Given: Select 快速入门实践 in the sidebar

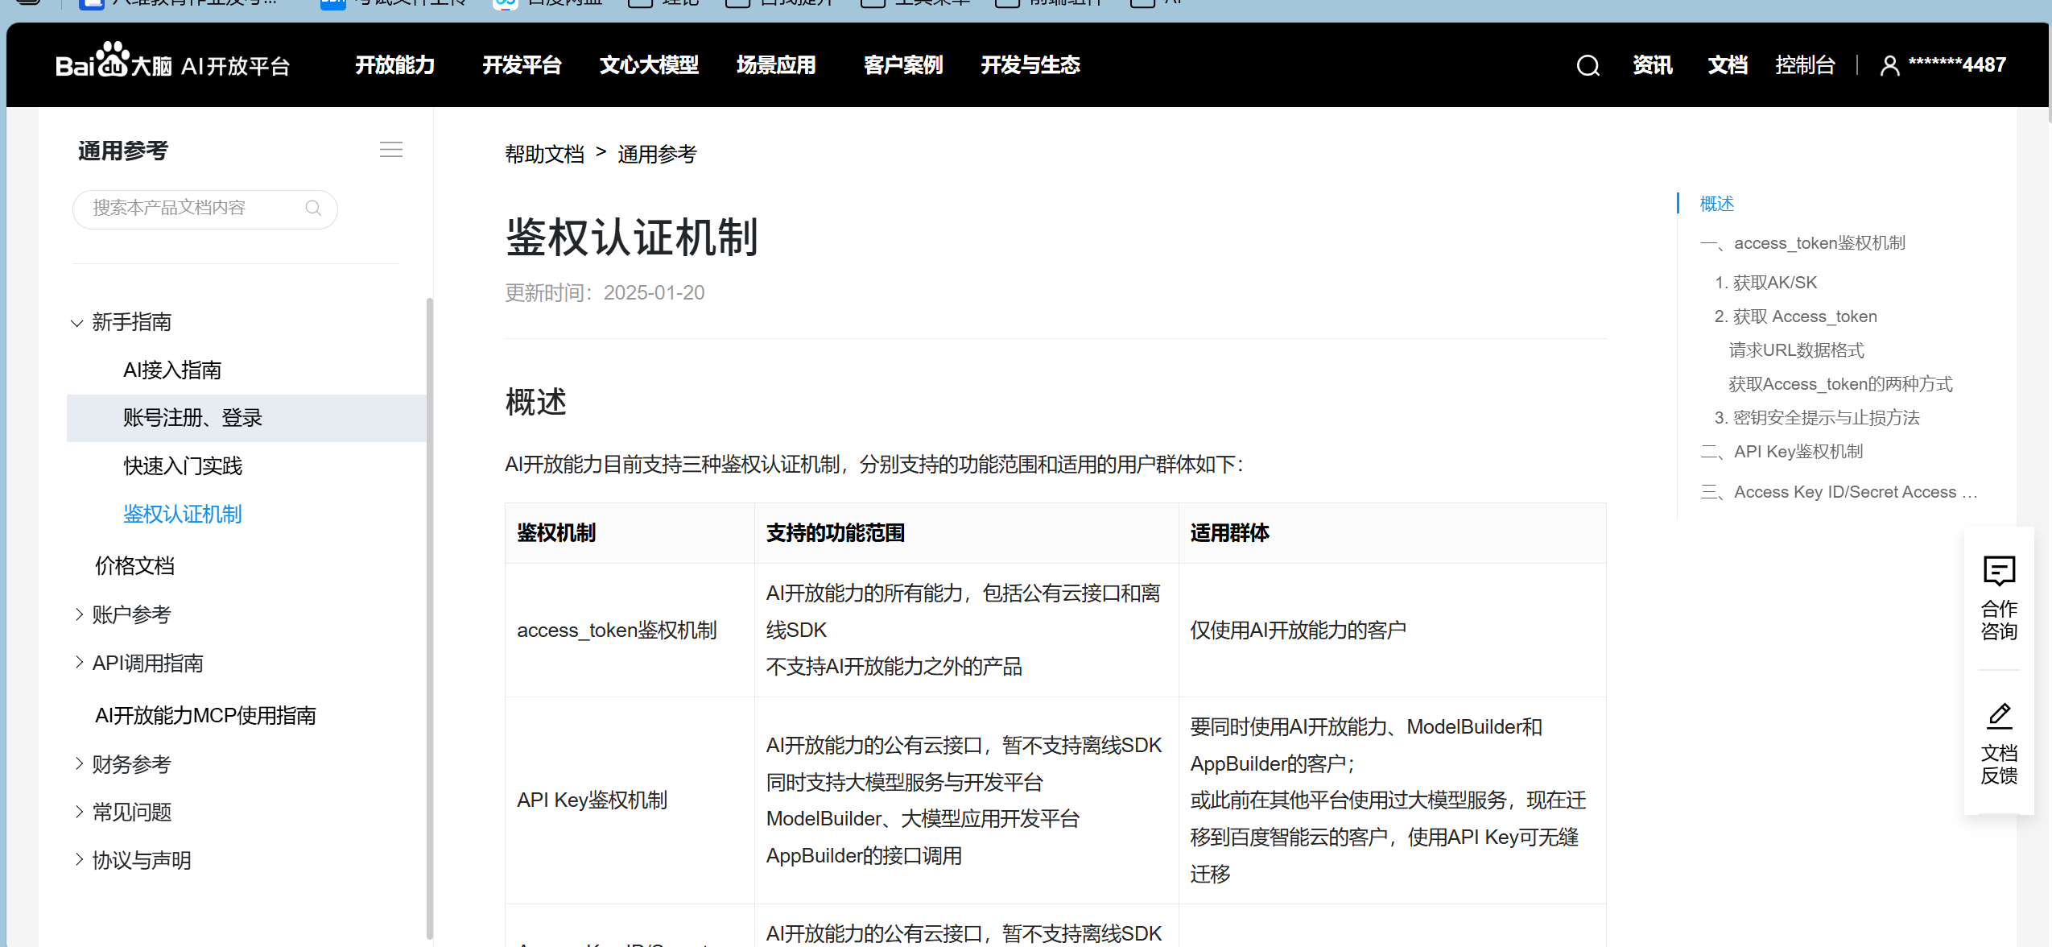Looking at the screenshot, I should tap(182, 465).
